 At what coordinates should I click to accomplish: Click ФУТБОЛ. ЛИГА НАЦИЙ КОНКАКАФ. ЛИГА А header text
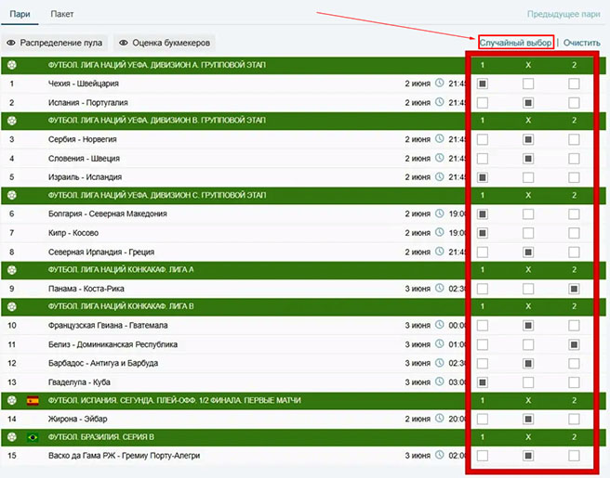(x=121, y=269)
